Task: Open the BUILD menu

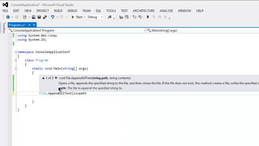Action: tap(58, 11)
